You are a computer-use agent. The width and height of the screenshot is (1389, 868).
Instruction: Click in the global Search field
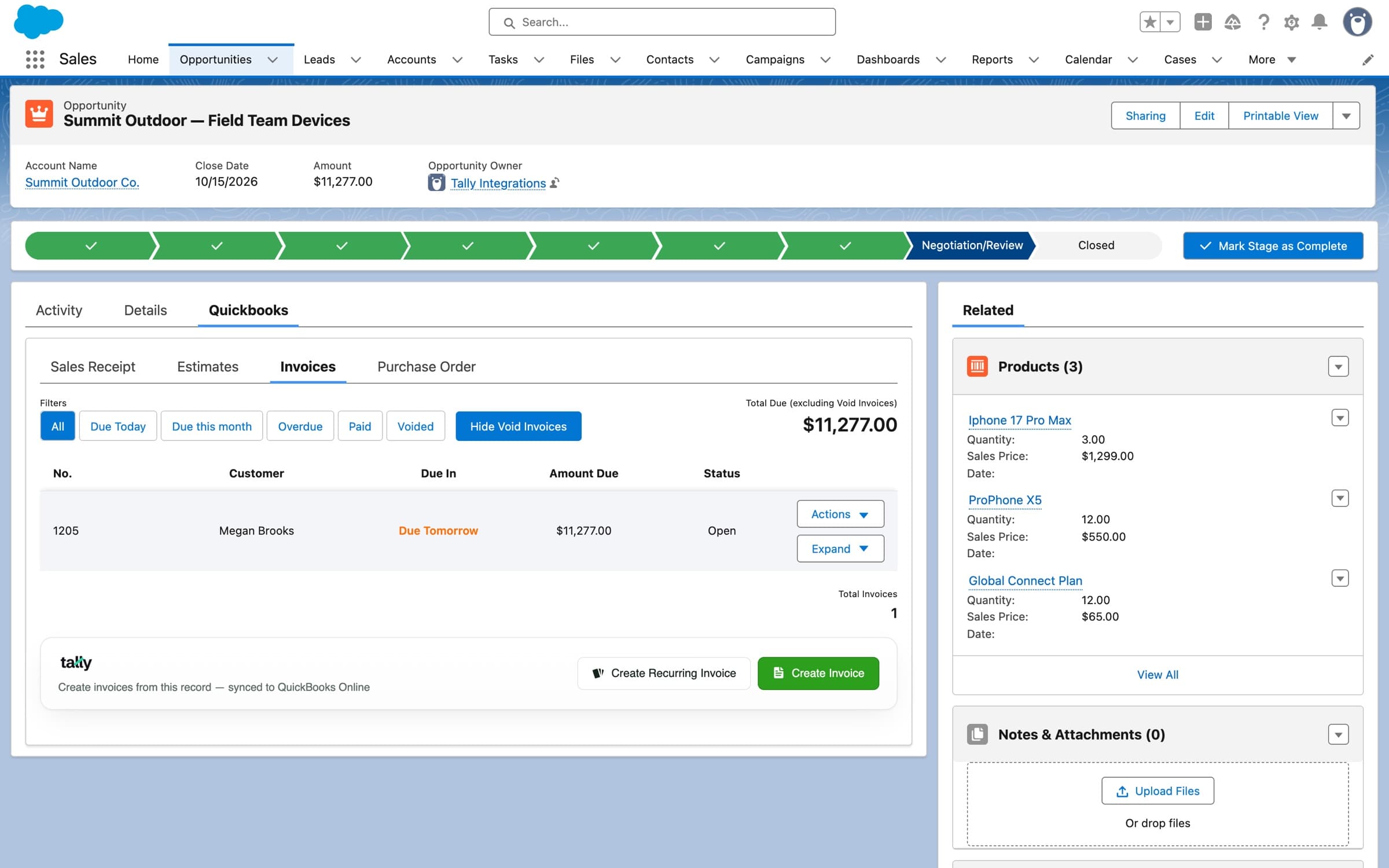662,22
